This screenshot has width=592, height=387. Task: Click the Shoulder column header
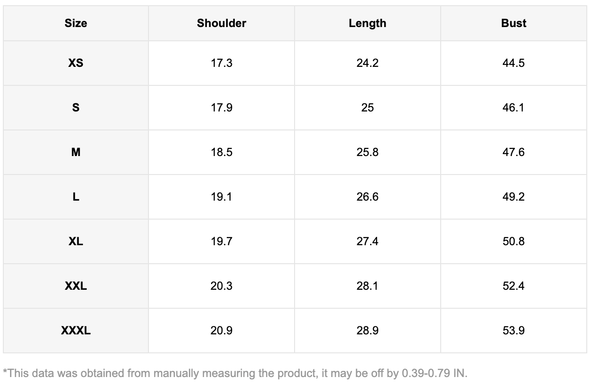[x=222, y=23]
